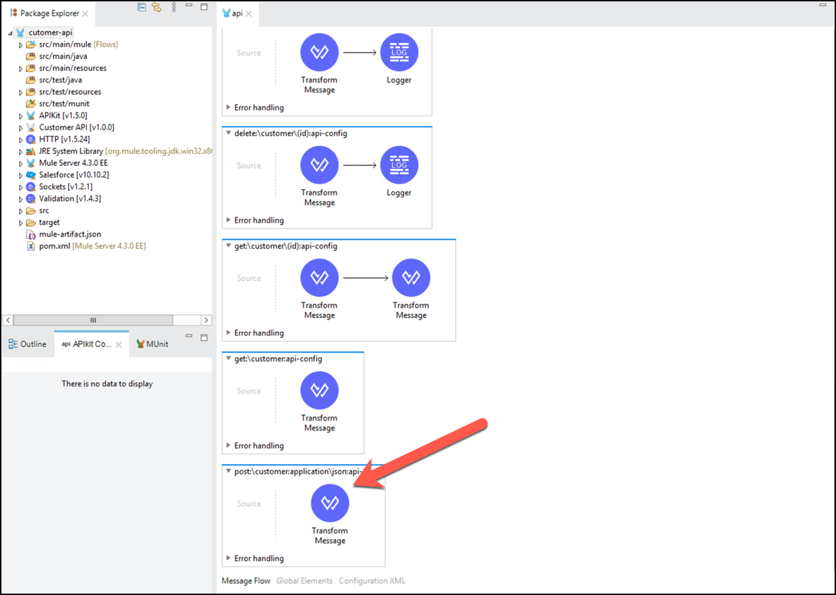Select Logger in the untitled topmost flow

[x=399, y=52]
